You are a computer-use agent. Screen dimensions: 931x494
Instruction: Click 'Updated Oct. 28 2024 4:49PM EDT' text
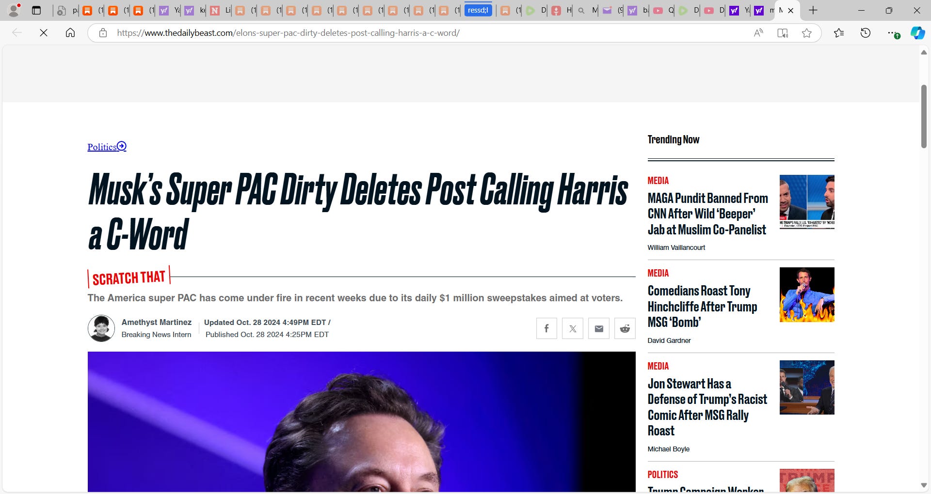(x=265, y=323)
